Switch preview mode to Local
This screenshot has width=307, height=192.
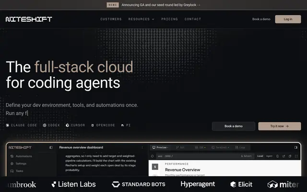coord(260,156)
